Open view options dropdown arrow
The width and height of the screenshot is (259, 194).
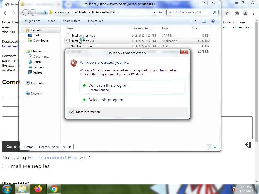click(196, 21)
